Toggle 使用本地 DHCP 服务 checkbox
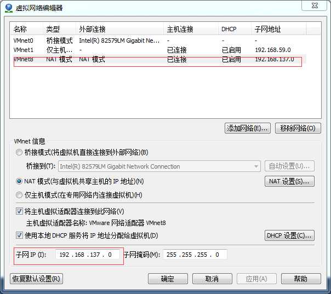Viewport: 331px width, 294px height. click(19, 235)
